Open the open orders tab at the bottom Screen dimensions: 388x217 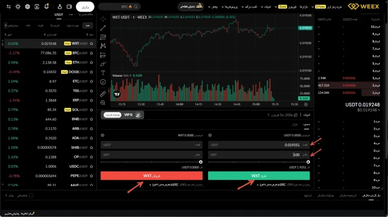click(x=371, y=195)
